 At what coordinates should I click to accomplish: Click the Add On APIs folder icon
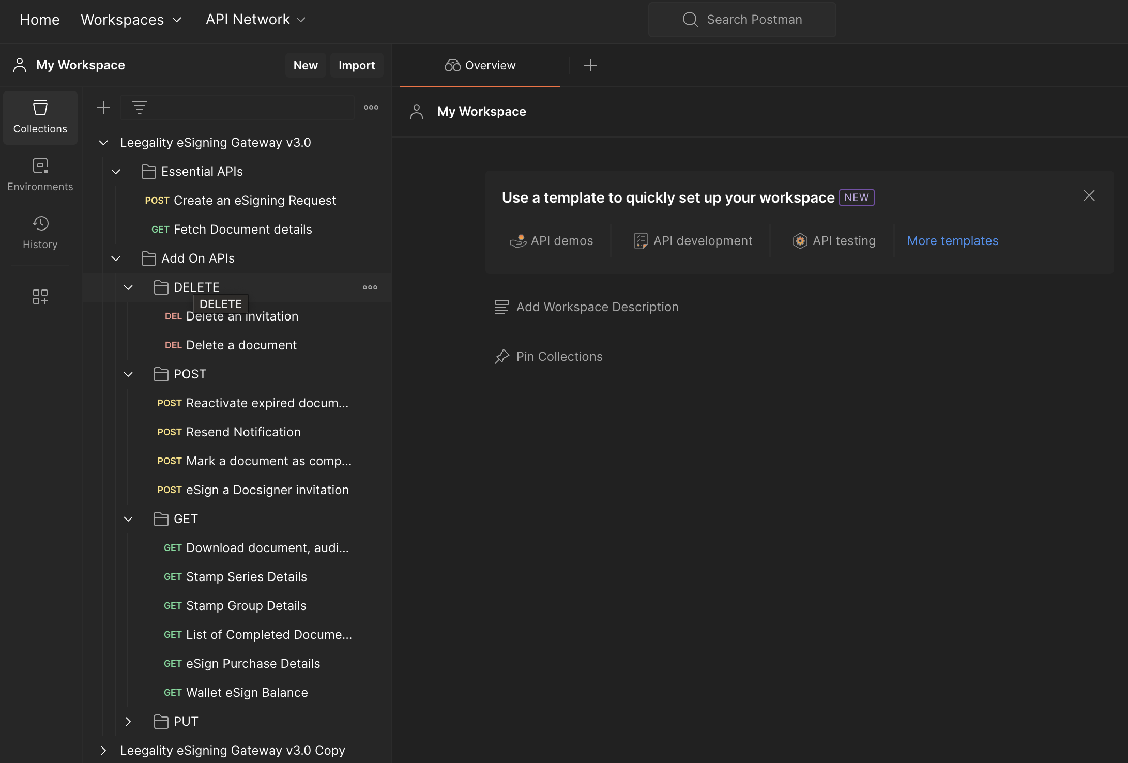click(x=149, y=258)
